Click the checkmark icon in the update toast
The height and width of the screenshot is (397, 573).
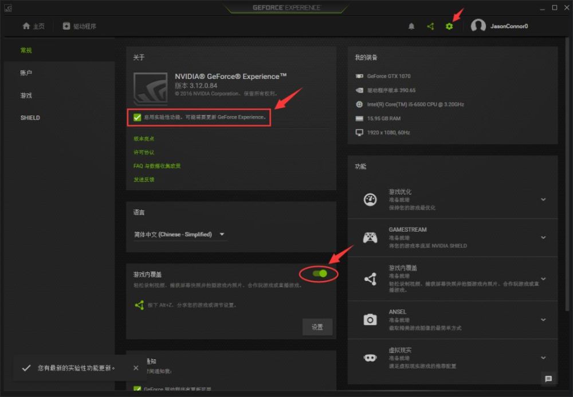(26, 368)
